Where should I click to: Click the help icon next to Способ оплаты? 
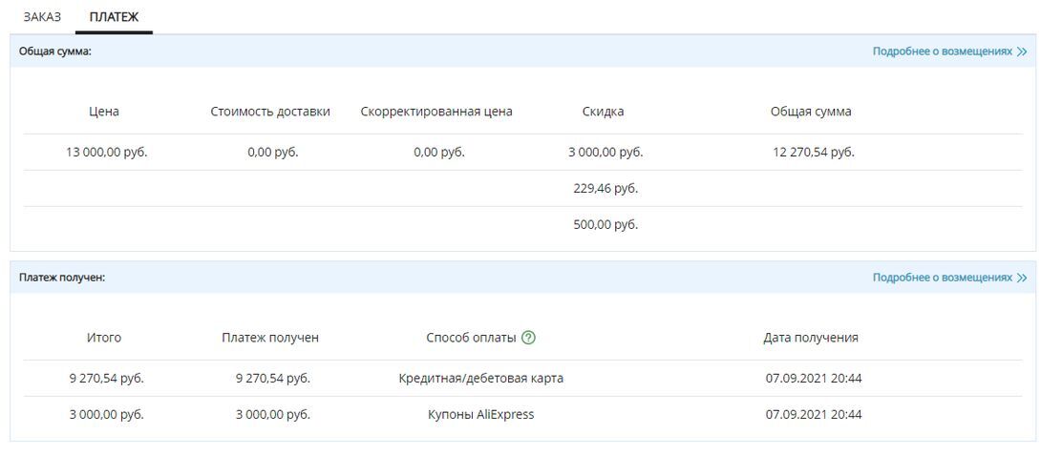click(529, 338)
